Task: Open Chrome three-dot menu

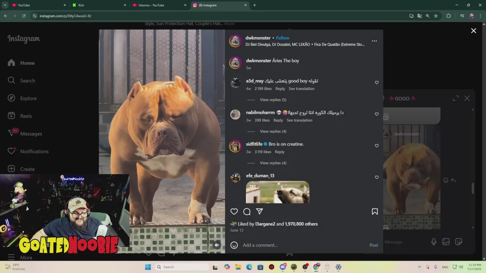Action: tap(480, 16)
